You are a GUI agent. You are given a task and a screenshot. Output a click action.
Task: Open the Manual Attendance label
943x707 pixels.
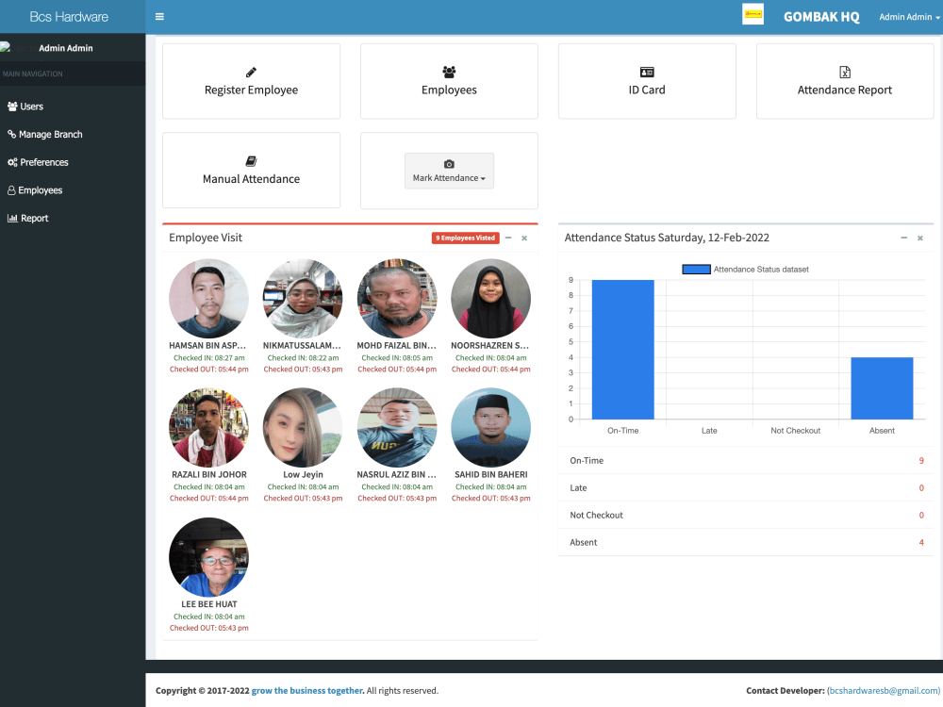click(251, 179)
